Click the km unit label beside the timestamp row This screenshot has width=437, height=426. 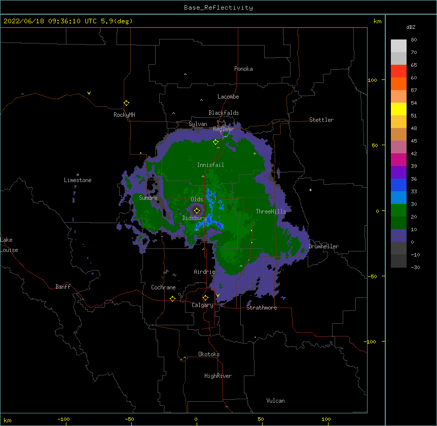pos(378,21)
